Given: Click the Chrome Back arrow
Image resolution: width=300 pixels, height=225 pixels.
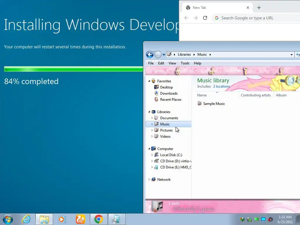Looking at the screenshot, I should 186,18.
